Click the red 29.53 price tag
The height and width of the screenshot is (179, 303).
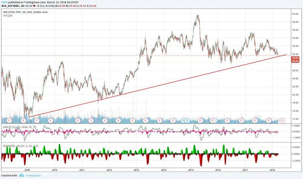(295, 61)
